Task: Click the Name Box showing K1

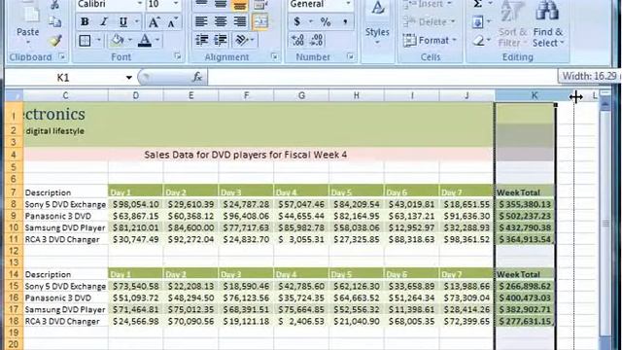Action: 63,78
